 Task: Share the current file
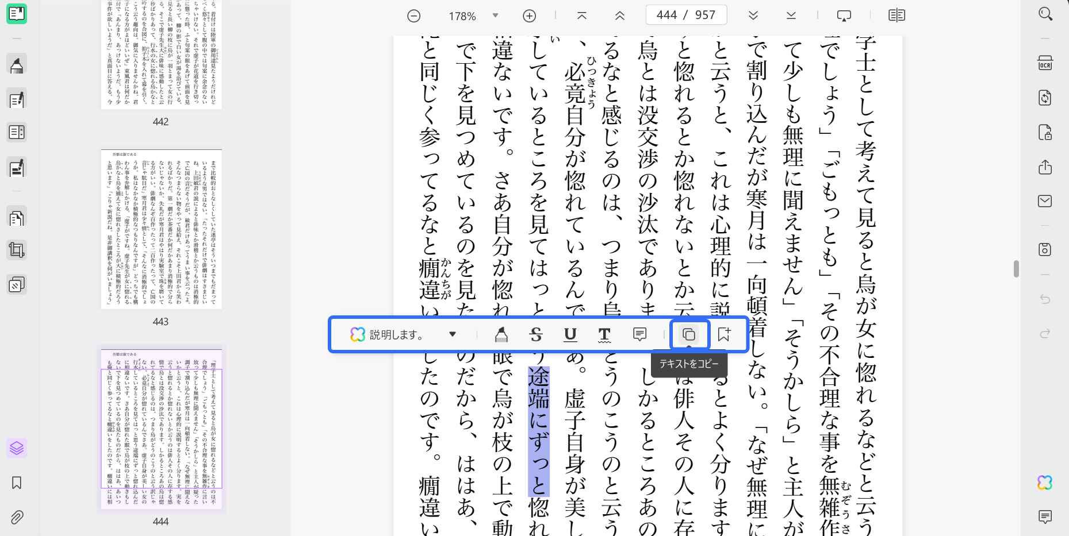tap(1045, 167)
